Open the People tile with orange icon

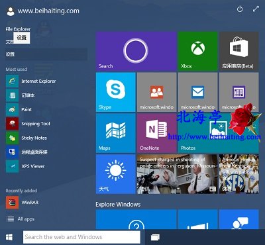click(x=156, y=92)
